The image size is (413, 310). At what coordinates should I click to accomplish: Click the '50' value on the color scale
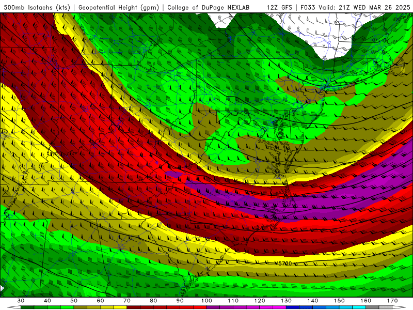point(74,301)
